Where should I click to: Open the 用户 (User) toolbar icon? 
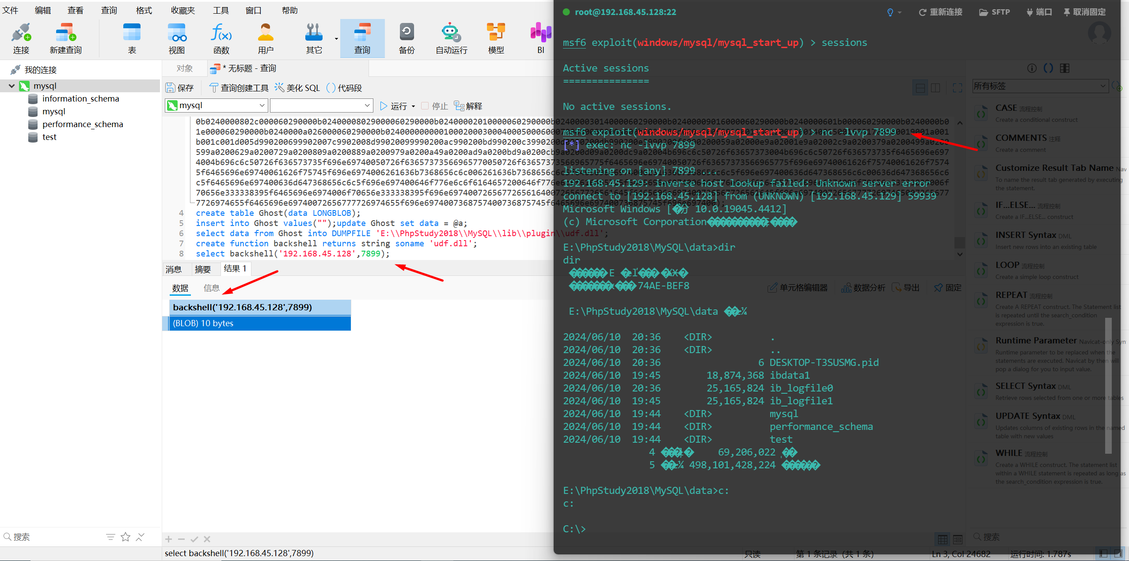(266, 38)
